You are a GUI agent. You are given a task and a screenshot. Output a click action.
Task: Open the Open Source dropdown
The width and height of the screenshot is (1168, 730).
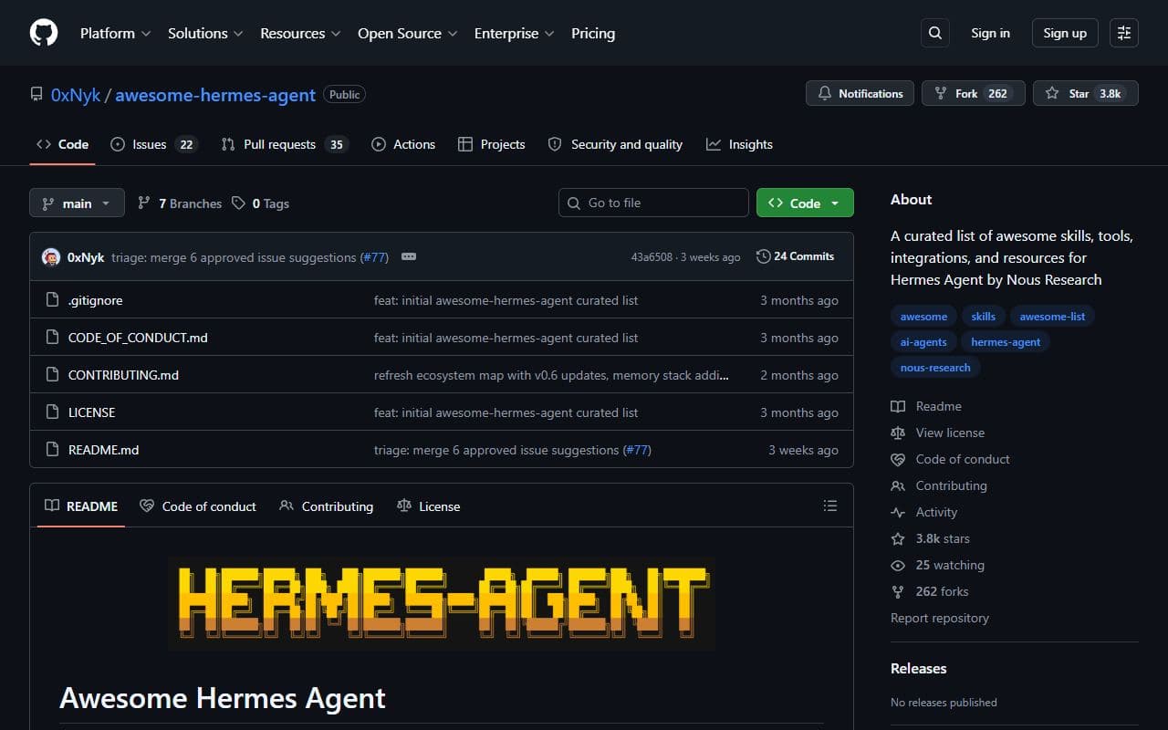click(x=406, y=33)
